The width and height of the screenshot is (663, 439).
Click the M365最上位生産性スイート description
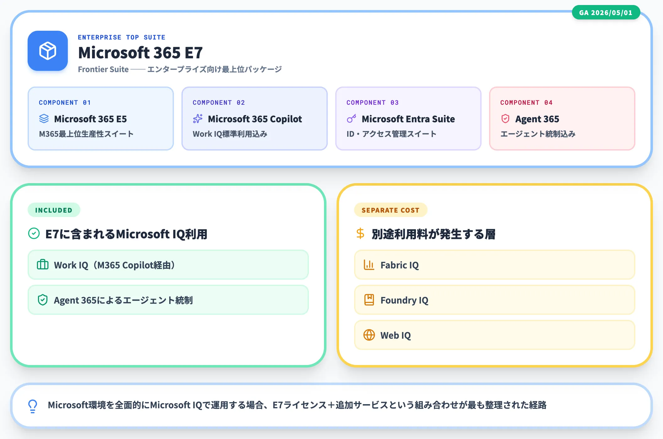click(x=86, y=134)
